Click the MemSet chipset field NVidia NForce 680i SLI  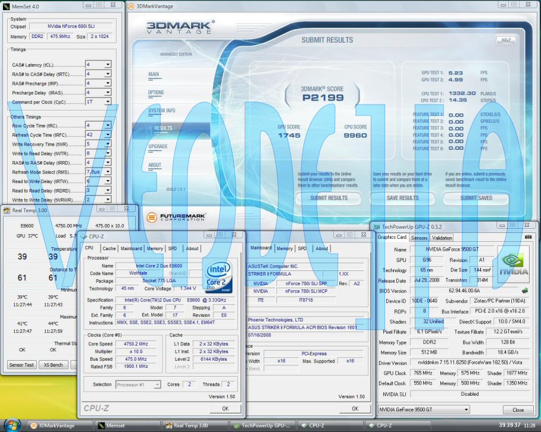pyautogui.click(x=71, y=26)
